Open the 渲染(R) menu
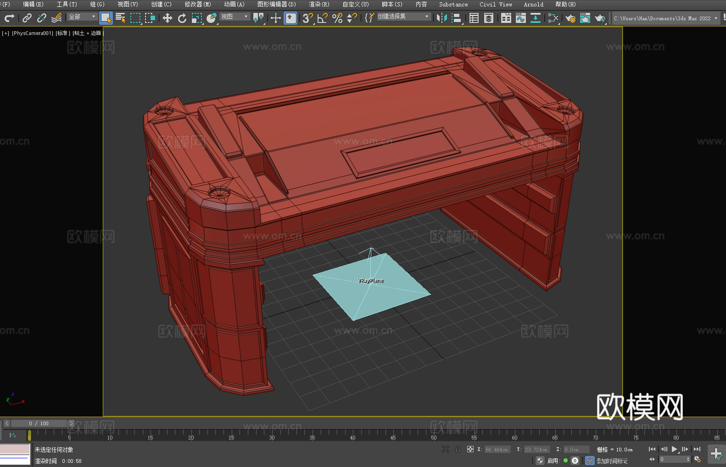 (319, 4)
